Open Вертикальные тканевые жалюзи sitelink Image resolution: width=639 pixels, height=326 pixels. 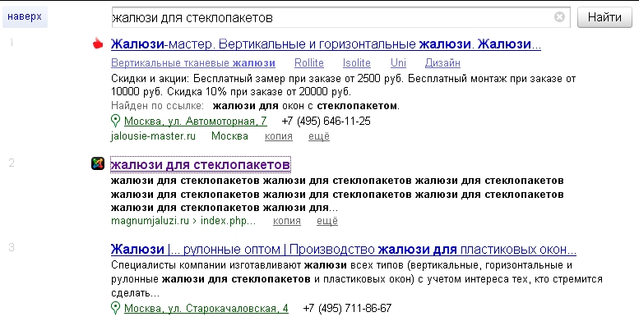click(x=193, y=63)
